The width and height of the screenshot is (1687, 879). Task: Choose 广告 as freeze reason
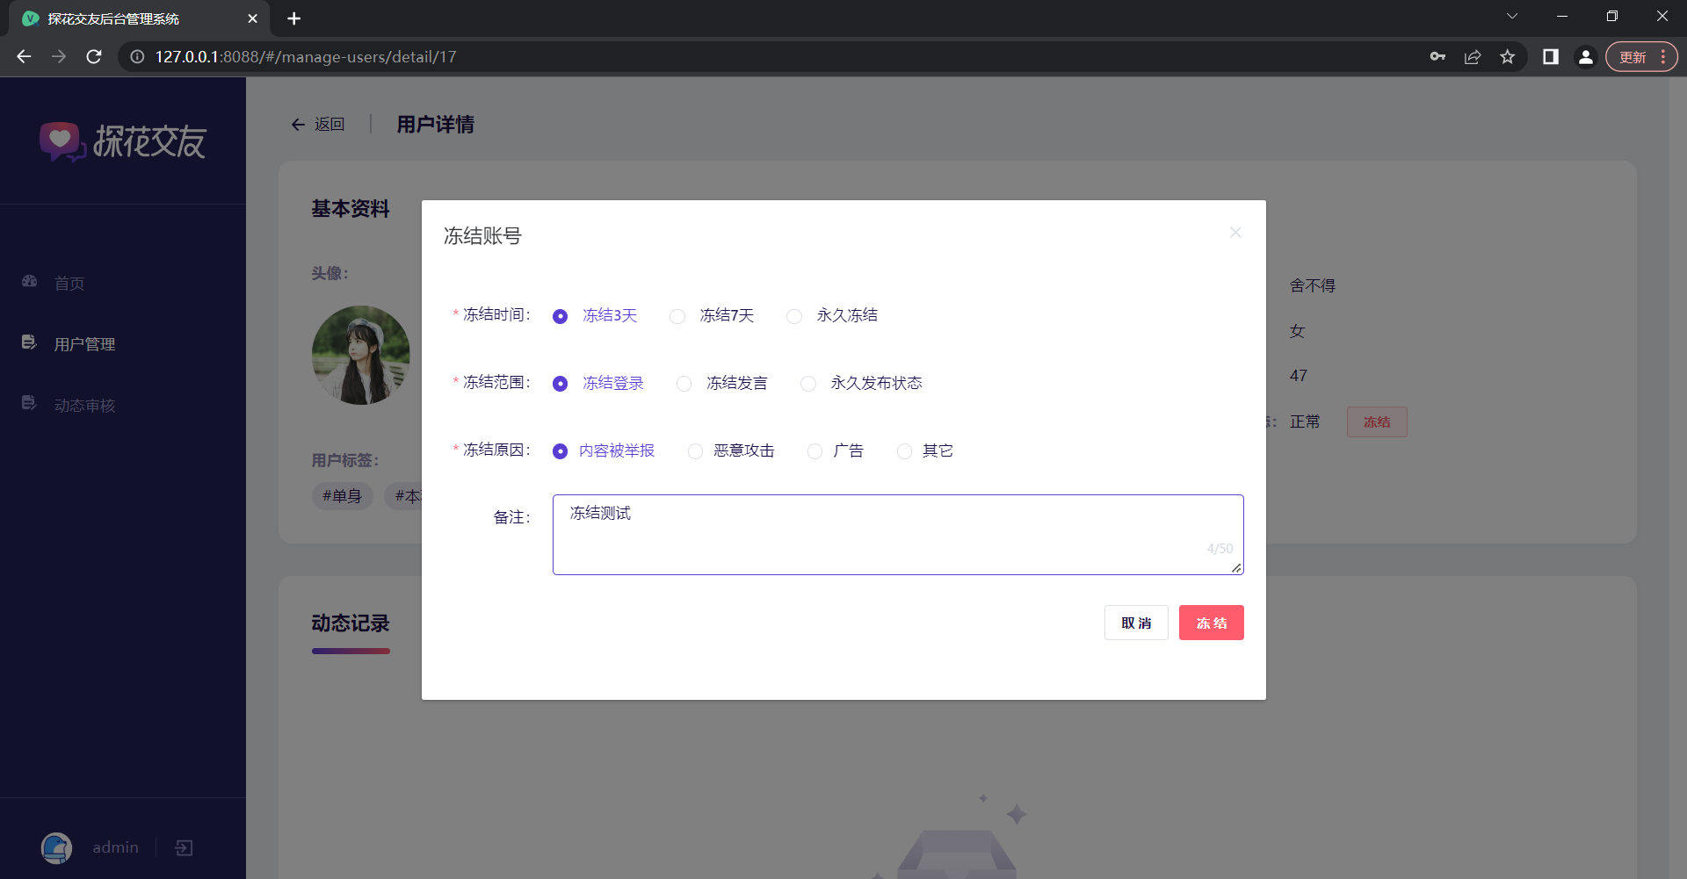point(836,451)
